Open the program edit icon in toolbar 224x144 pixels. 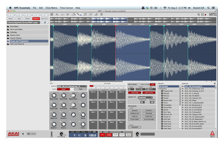point(57,14)
